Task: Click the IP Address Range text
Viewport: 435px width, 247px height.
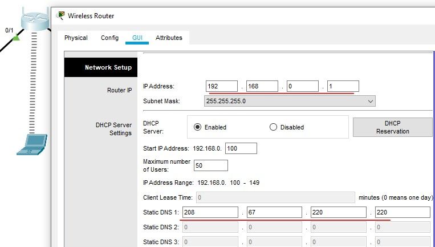Action: click(x=201, y=183)
